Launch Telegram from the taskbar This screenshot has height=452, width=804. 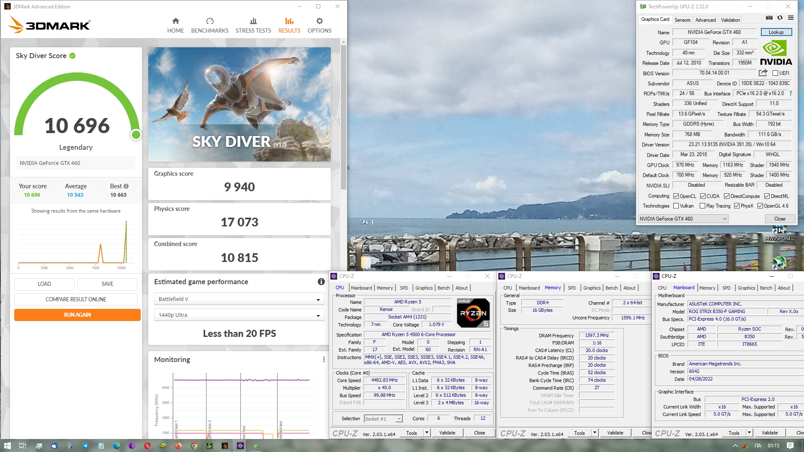[85, 446]
